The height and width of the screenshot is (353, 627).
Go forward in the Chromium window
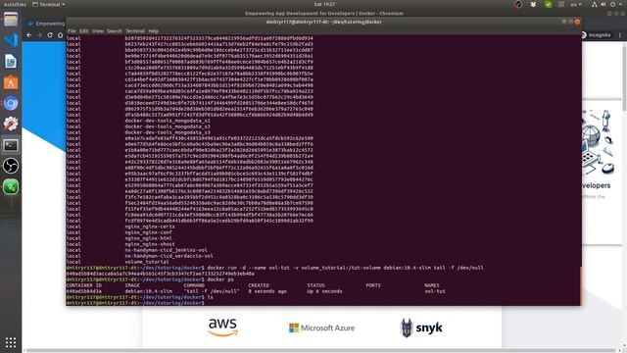[x=39, y=35]
